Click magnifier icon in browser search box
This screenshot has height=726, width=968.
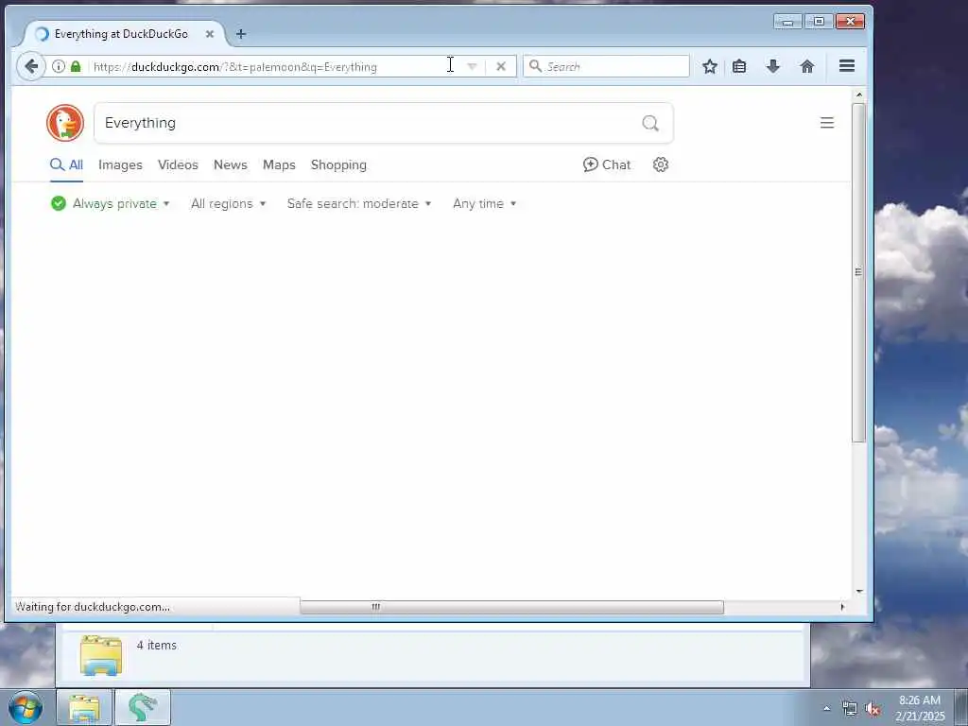(x=535, y=66)
